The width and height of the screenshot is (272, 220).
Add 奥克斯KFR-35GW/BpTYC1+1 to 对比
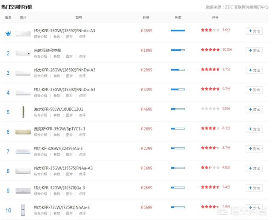pyautogui.click(x=254, y=129)
